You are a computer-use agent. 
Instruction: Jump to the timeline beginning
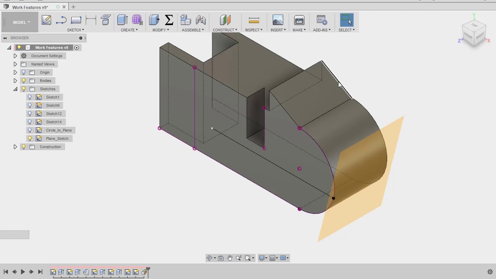pos(6,272)
